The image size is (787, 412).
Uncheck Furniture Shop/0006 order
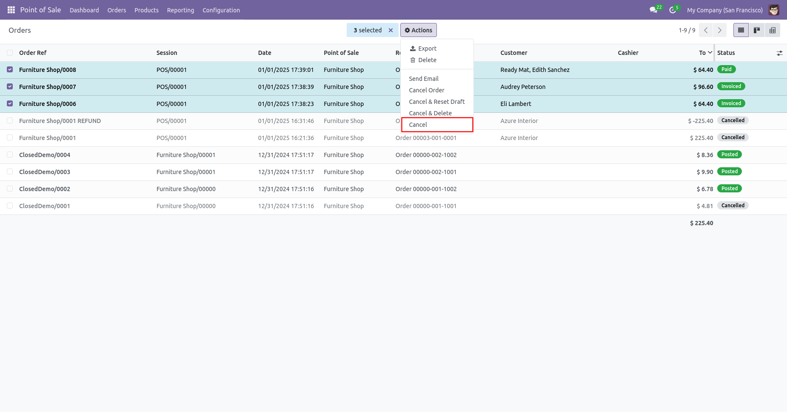10,103
